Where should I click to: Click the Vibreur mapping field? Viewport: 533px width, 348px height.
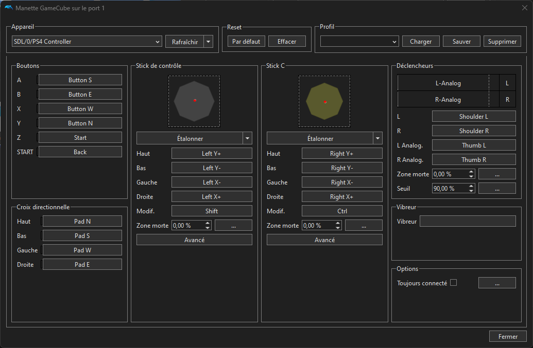[x=468, y=221]
